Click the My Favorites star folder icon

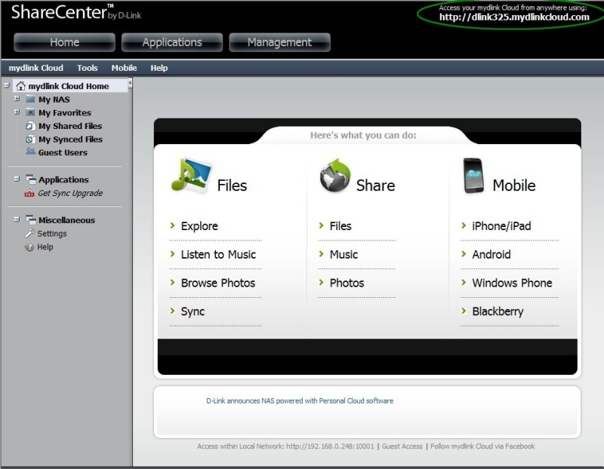(x=30, y=112)
